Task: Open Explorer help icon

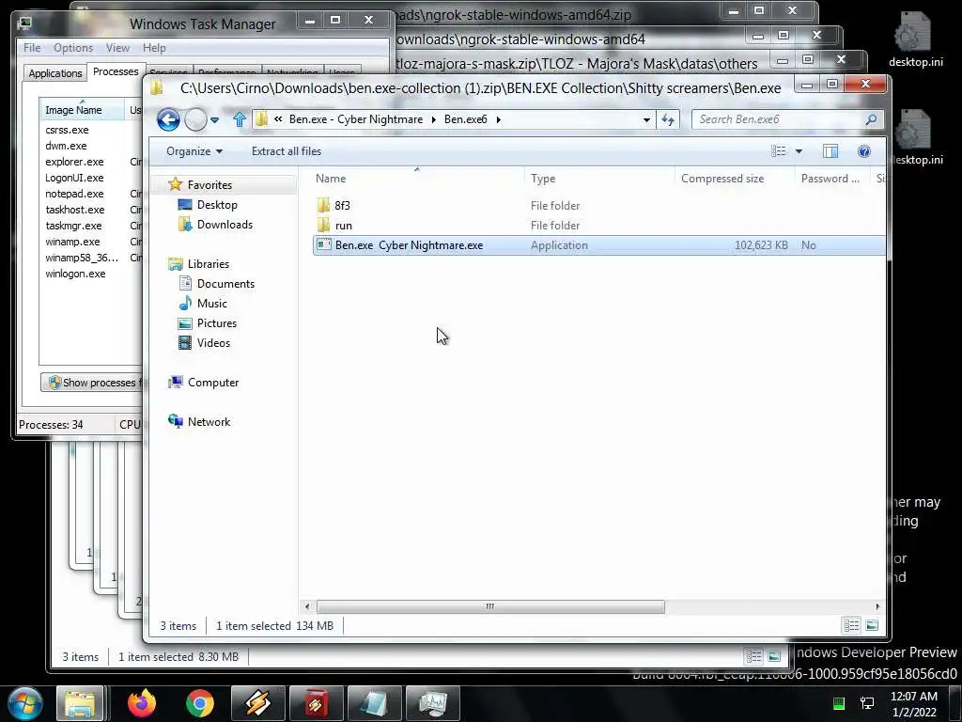Action: [864, 151]
